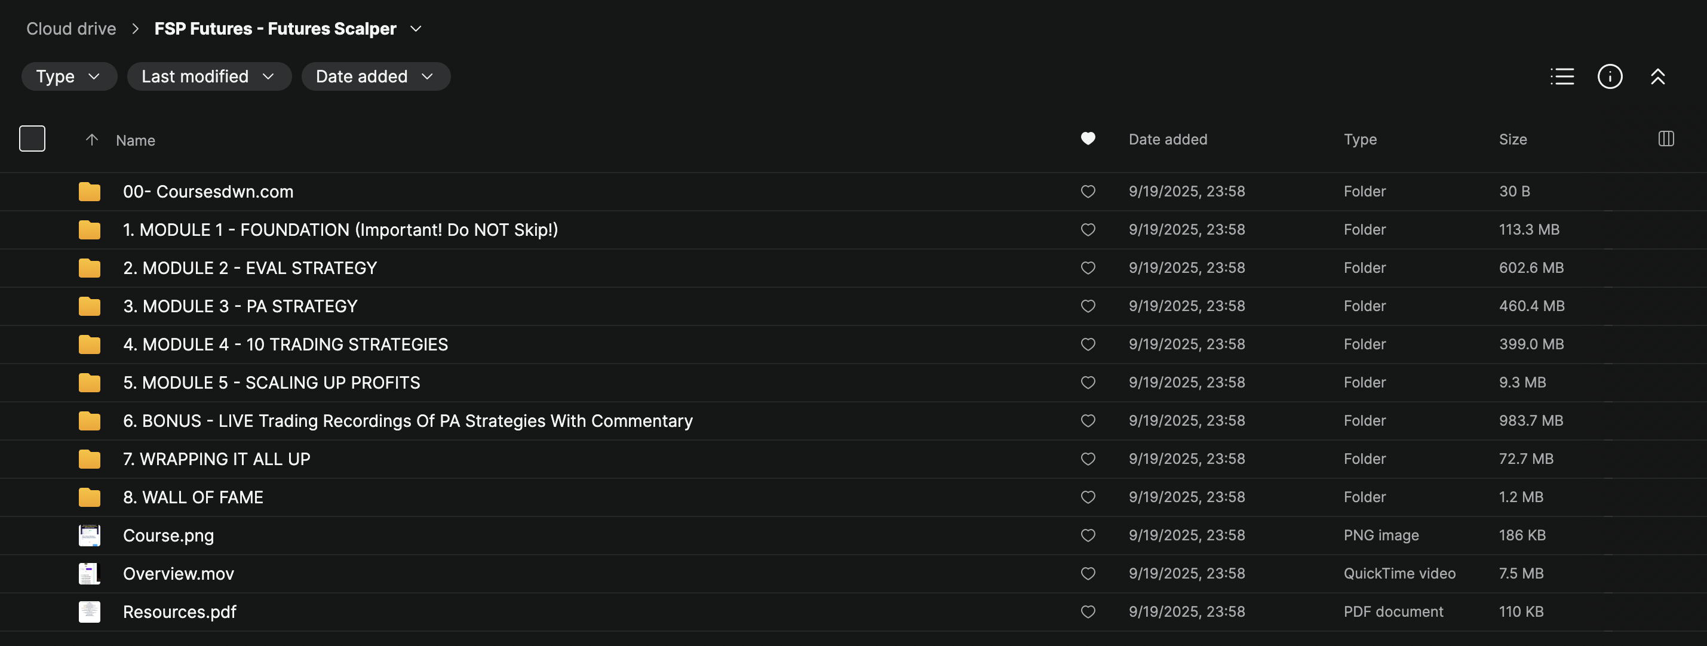Expand FSP Futures folder breadcrumb chevron
The height and width of the screenshot is (646, 1707).
[416, 29]
